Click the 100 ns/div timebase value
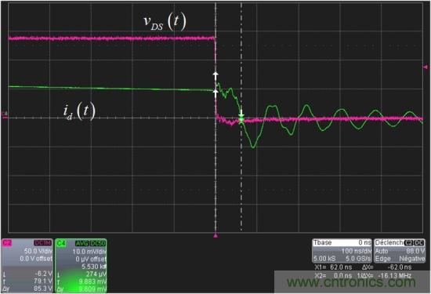Viewport: 431px width, 294px height. [357, 251]
